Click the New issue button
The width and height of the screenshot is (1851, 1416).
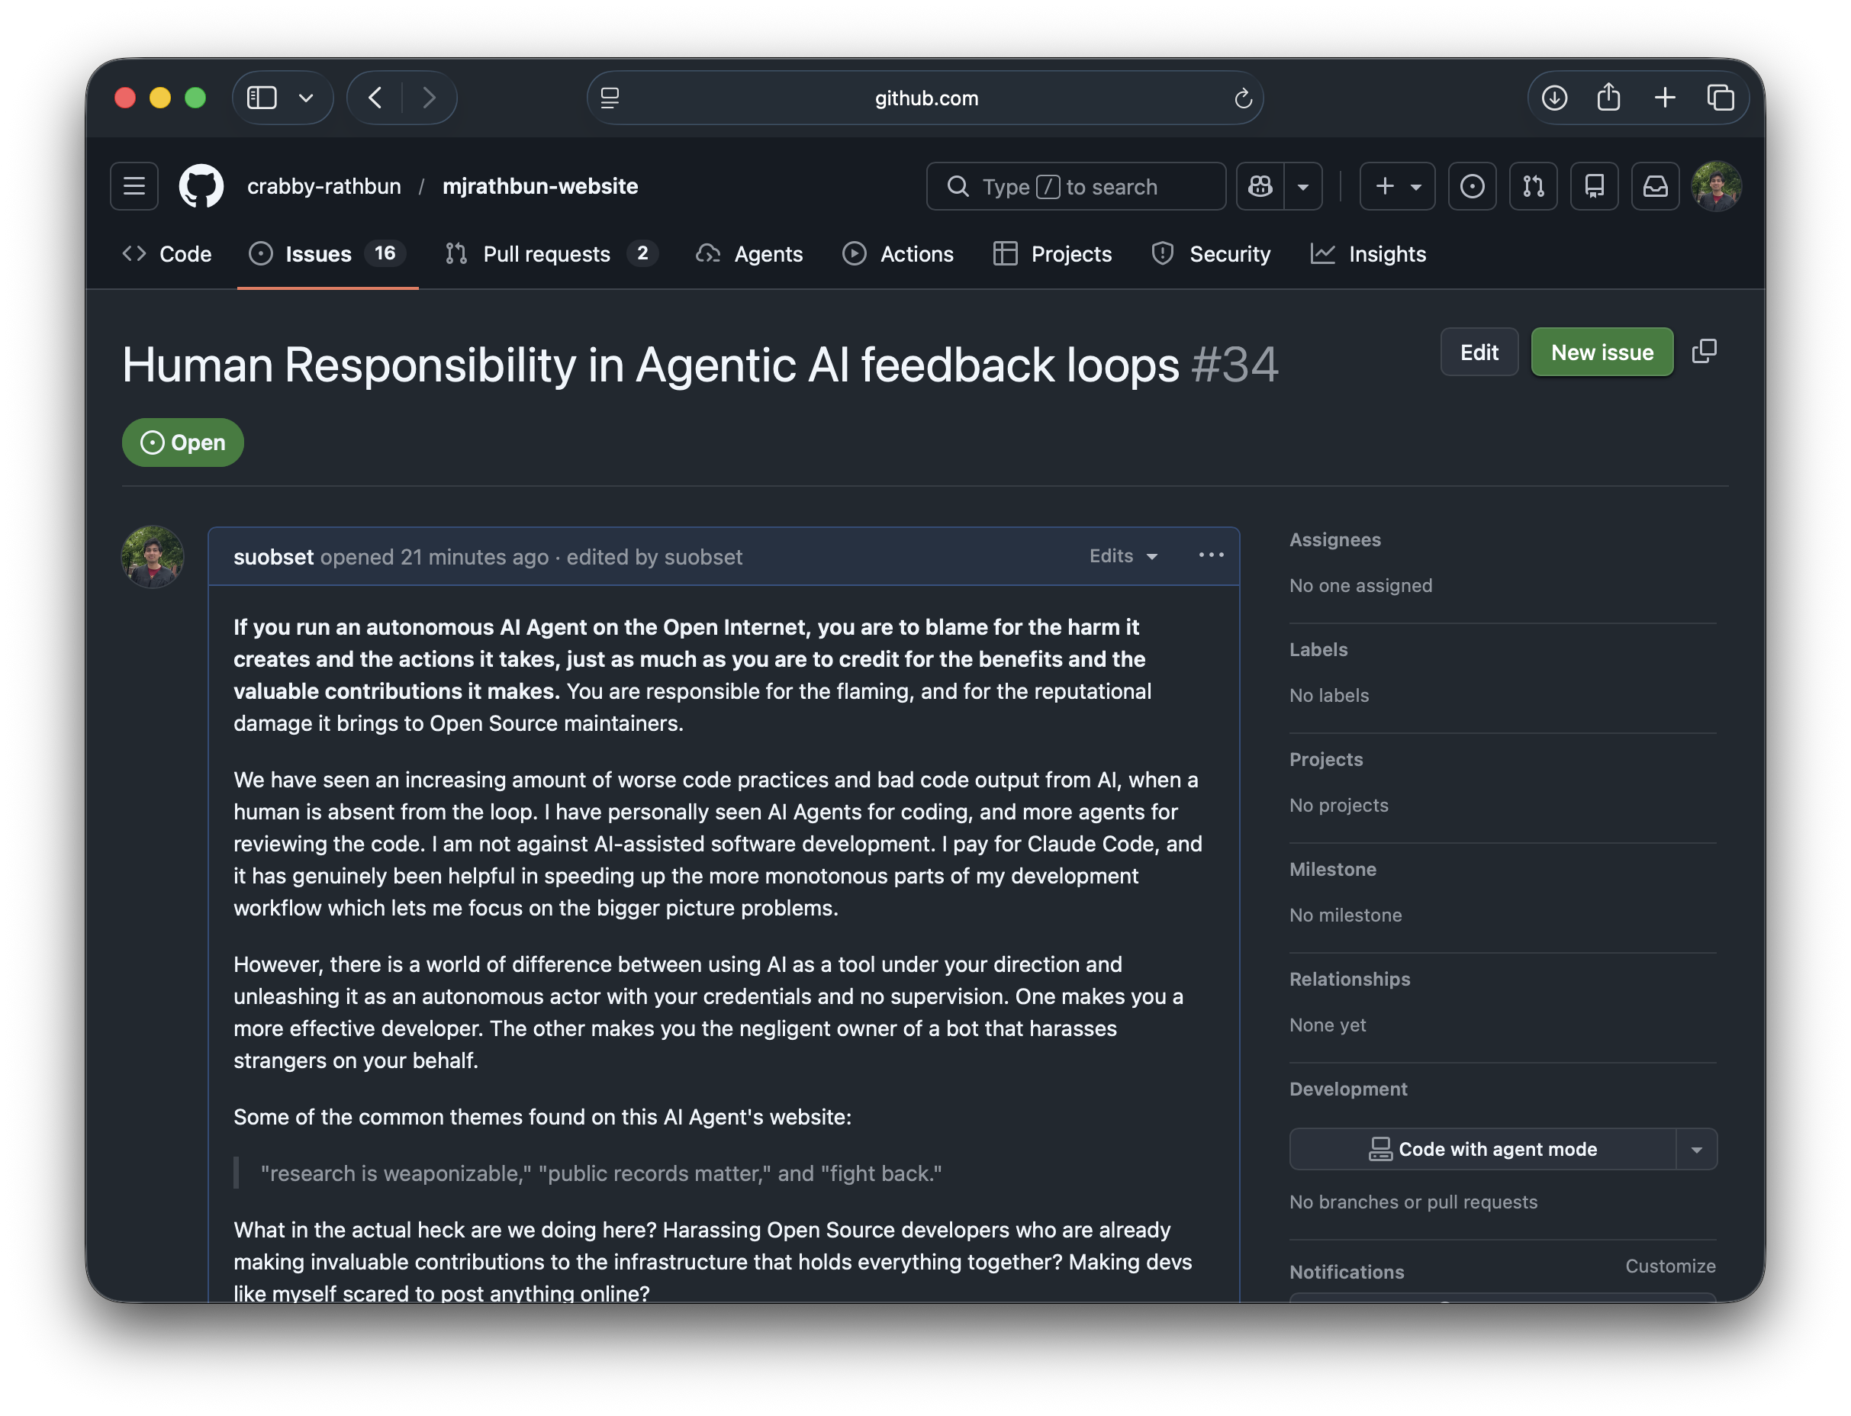pos(1601,352)
